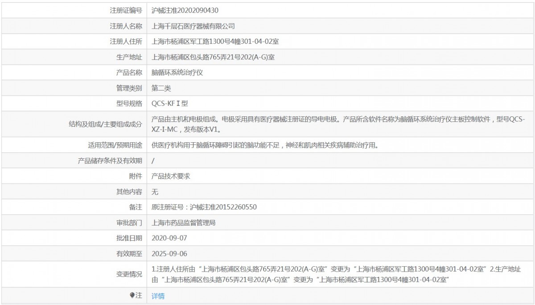535x305 pixels.
Task: Click the 审批部门 label cell
Action: tap(129, 222)
